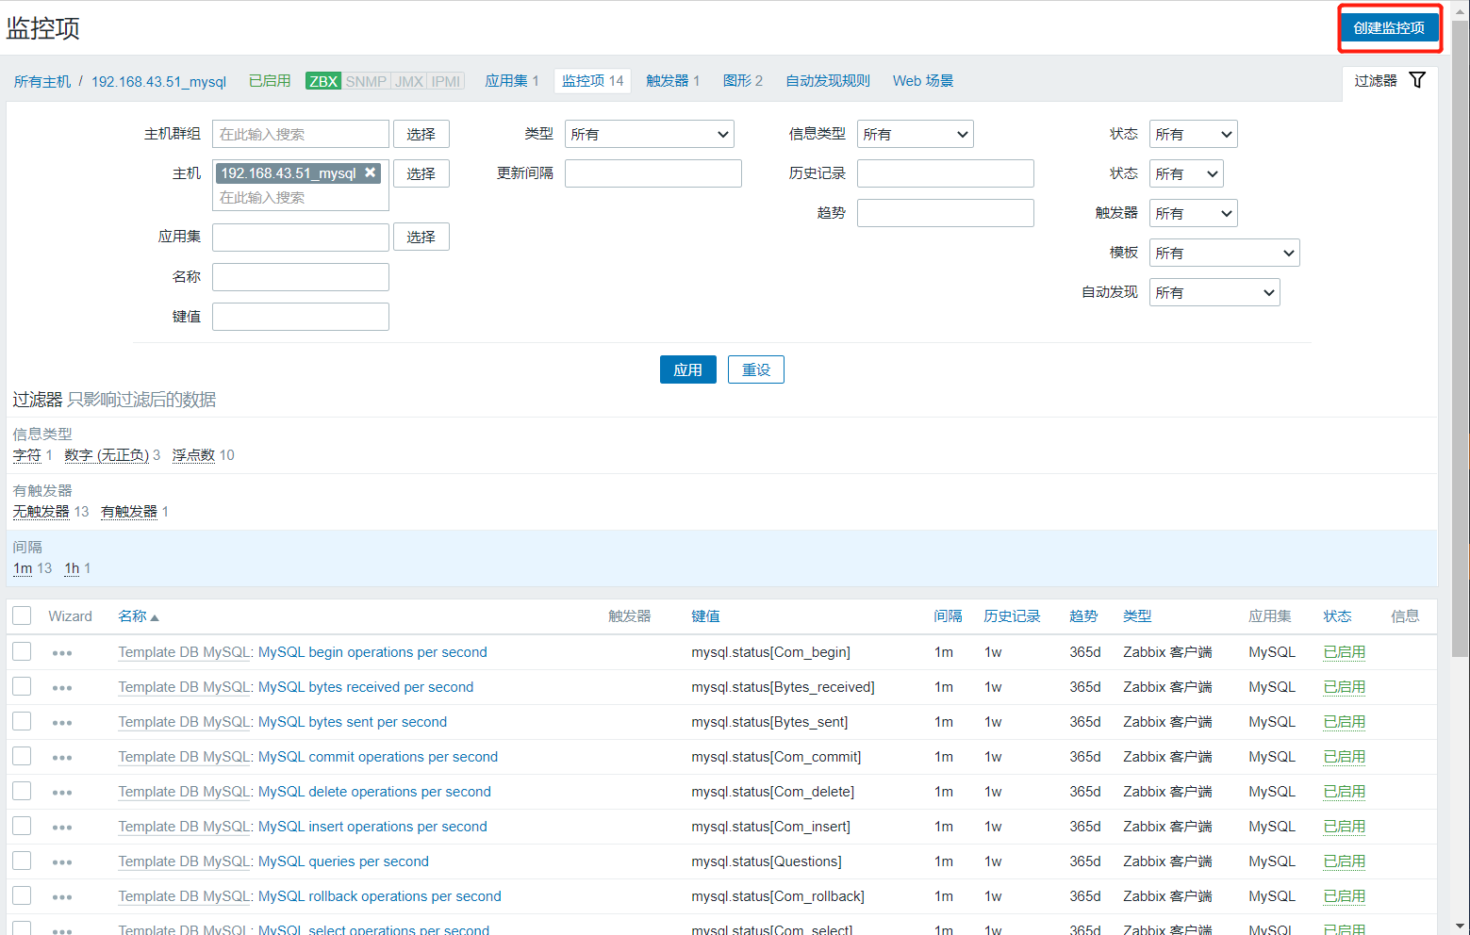The width and height of the screenshot is (1470, 935).
Task: Click the SNMP availability badge
Action: click(366, 81)
